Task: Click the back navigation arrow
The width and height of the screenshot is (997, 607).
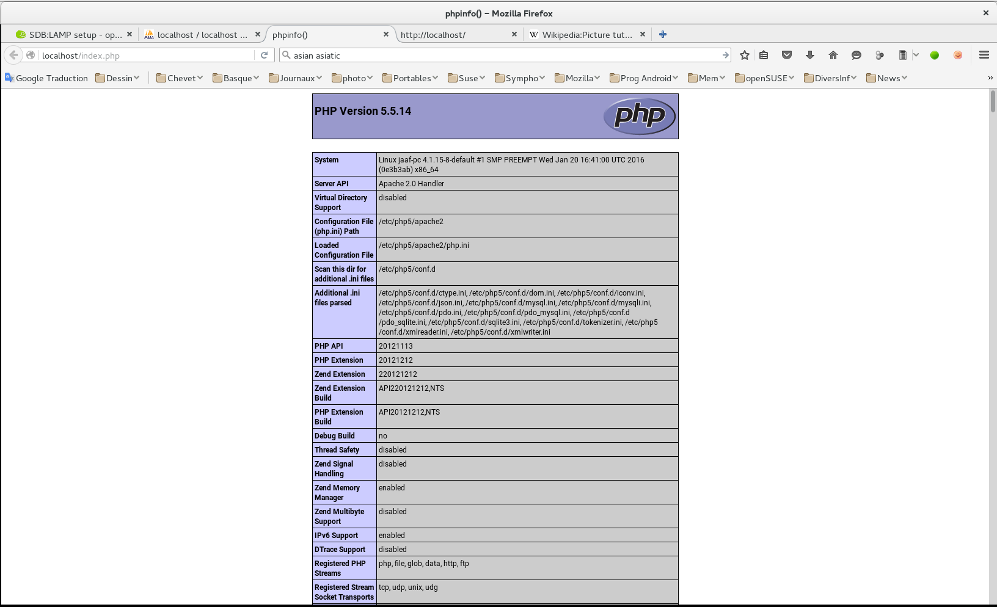Action: tap(13, 55)
